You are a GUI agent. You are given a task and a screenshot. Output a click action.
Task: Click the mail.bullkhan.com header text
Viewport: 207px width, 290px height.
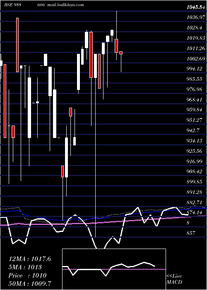pos(65,5)
